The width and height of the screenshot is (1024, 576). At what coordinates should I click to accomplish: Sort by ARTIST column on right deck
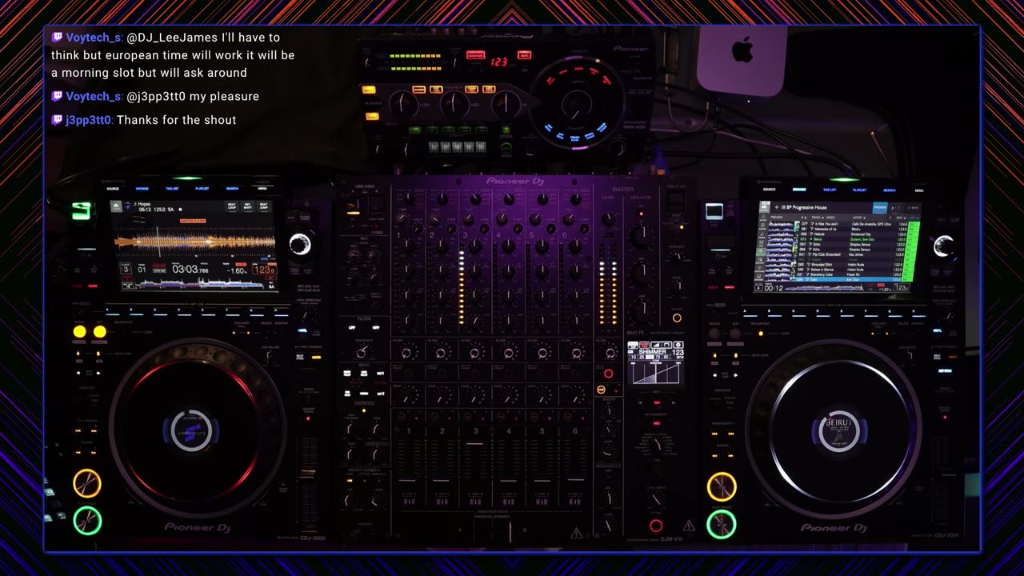tap(858, 218)
